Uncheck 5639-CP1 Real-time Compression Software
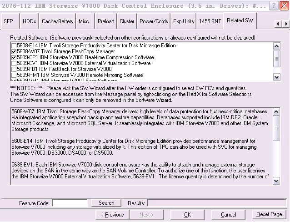 coord(14,57)
